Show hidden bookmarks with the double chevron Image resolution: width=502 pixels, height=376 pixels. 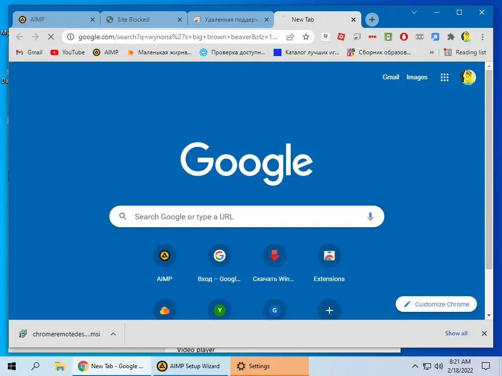pos(431,52)
